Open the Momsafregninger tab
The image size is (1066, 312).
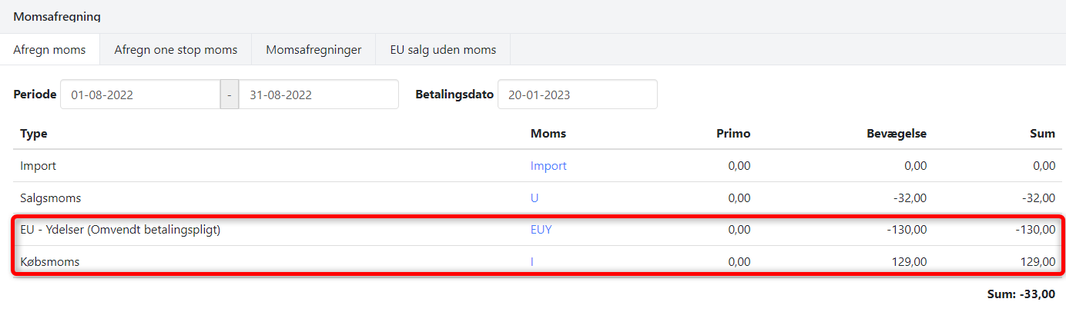pyautogui.click(x=313, y=50)
